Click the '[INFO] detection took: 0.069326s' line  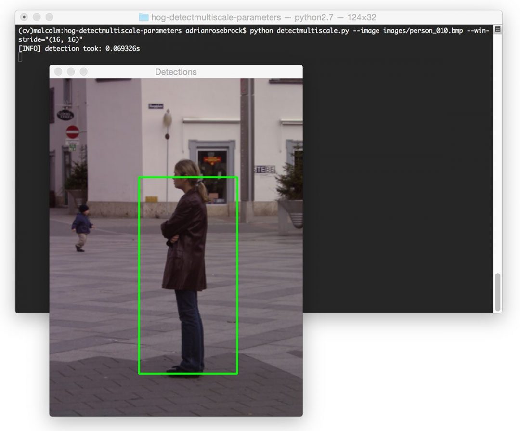(79, 49)
